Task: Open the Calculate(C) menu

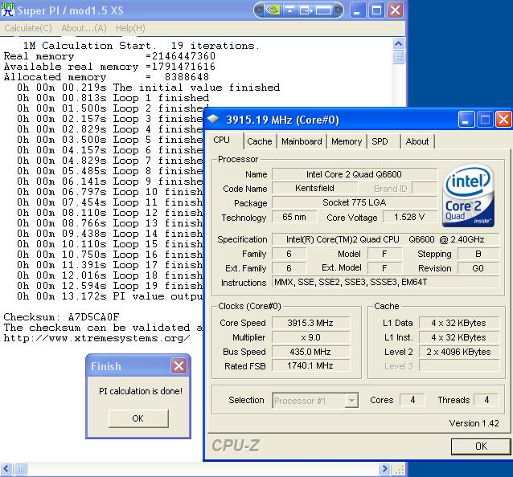Action: 28,28
